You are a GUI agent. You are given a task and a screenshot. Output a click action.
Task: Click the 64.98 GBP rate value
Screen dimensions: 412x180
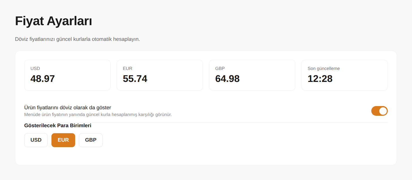[x=227, y=79]
